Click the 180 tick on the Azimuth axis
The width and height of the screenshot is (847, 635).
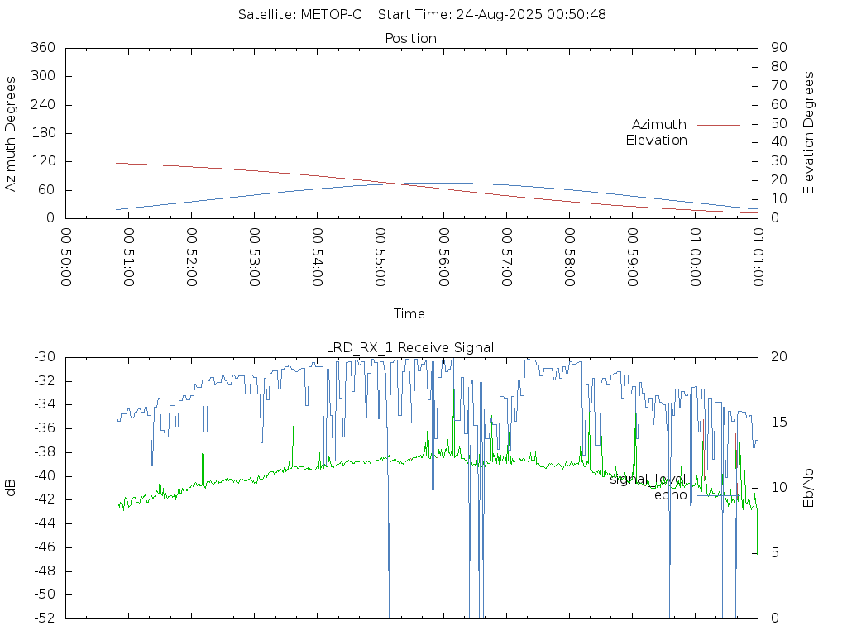[43, 133]
